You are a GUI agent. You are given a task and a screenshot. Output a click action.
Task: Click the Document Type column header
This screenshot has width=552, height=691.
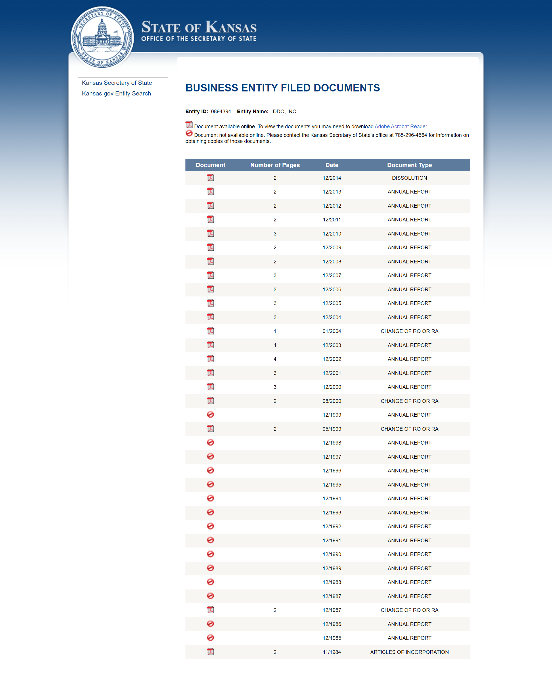[x=409, y=165]
